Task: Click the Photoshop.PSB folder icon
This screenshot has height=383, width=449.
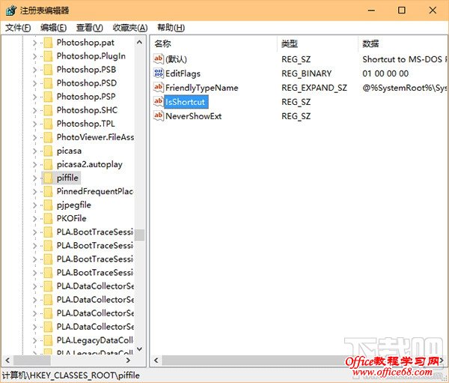Action: (x=48, y=70)
